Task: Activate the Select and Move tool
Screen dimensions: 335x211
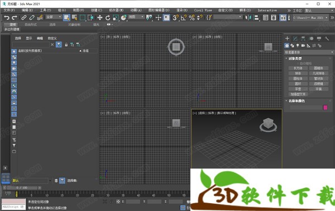Action: pos(99,17)
